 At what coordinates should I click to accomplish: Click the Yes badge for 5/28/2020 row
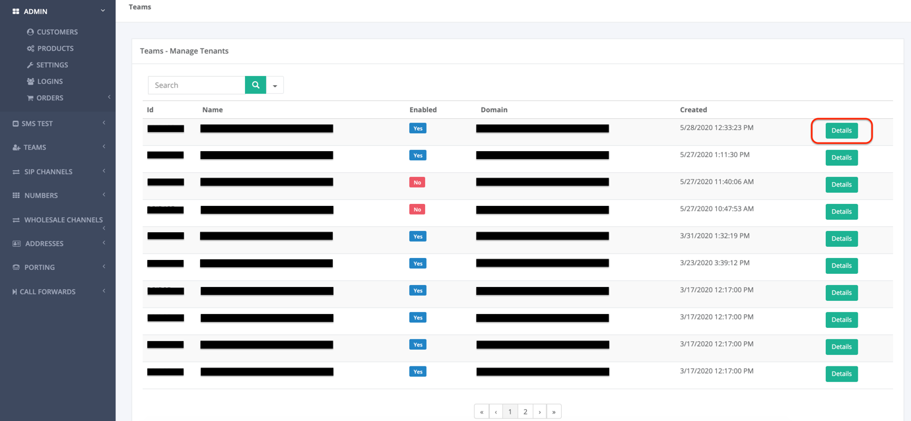(x=418, y=128)
